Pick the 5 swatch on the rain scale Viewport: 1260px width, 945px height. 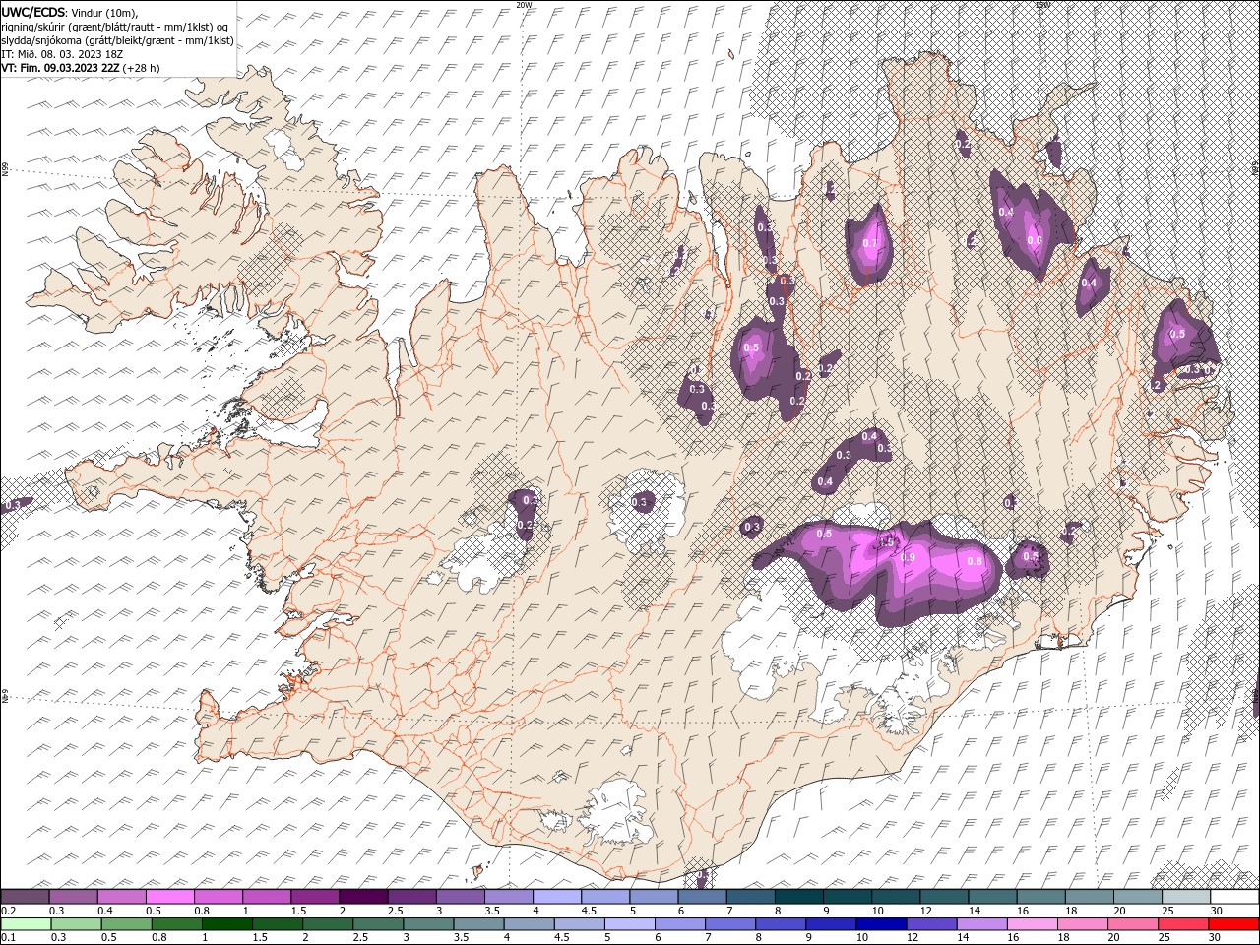tap(629, 924)
